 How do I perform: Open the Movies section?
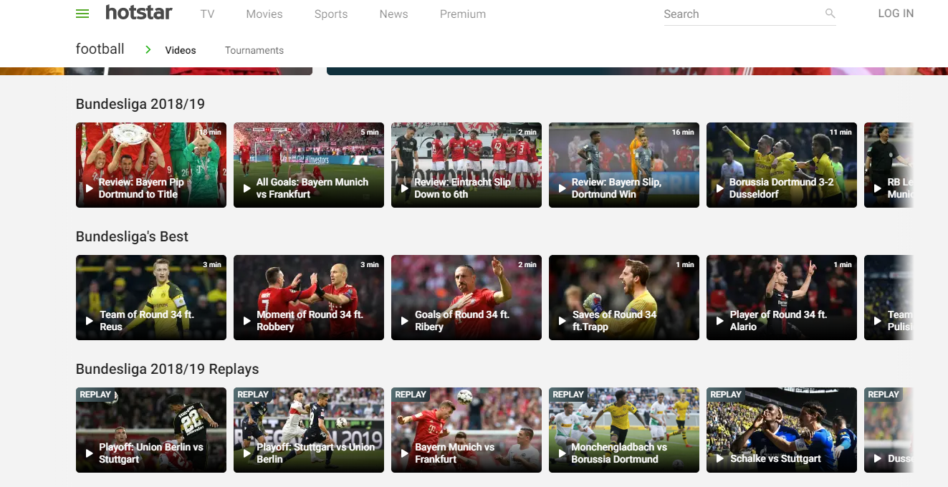click(264, 13)
